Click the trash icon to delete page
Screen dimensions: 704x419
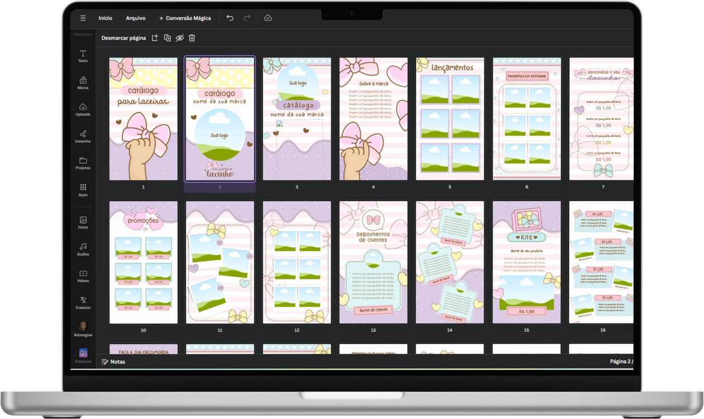click(192, 38)
